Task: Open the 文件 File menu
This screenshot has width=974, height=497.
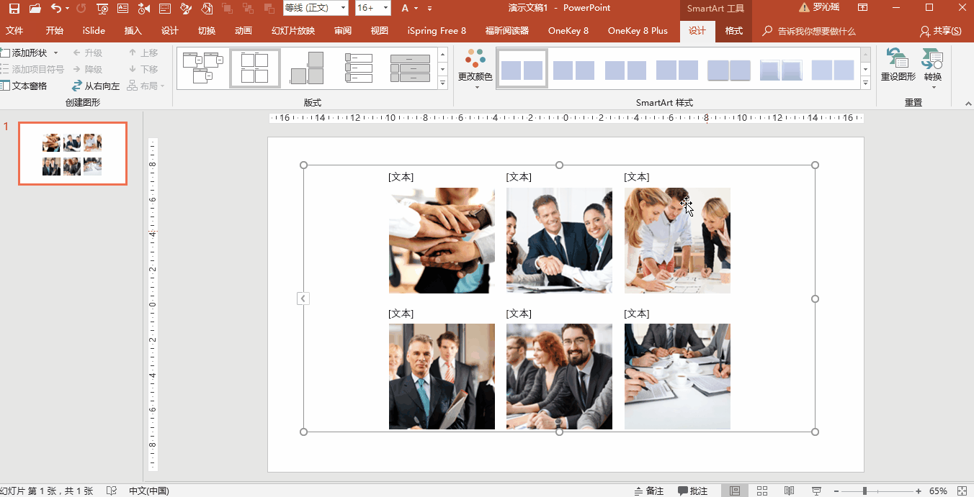Action: pos(14,31)
